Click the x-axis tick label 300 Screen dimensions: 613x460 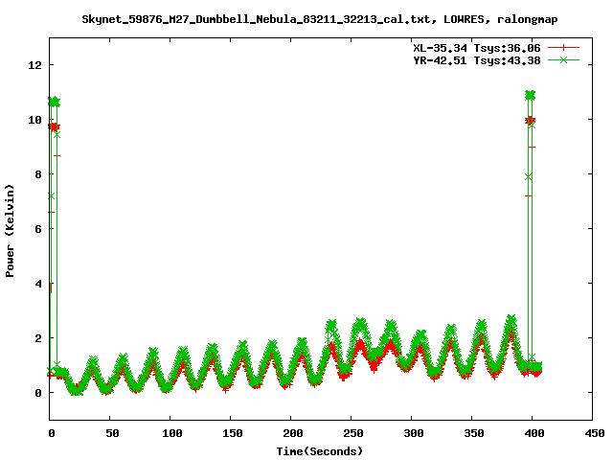coord(414,433)
